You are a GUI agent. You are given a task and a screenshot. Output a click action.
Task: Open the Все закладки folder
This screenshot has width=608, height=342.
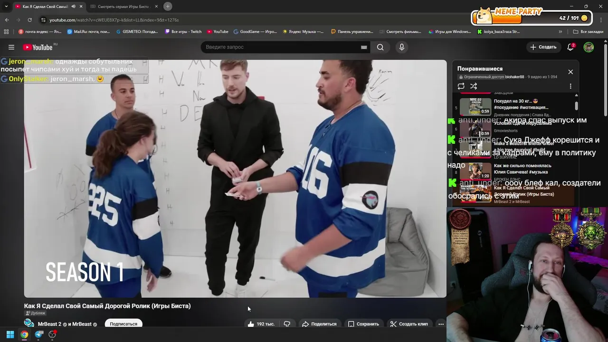click(x=588, y=32)
